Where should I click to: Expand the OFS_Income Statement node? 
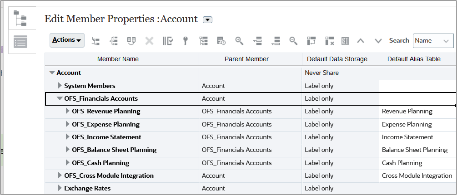[68, 137]
